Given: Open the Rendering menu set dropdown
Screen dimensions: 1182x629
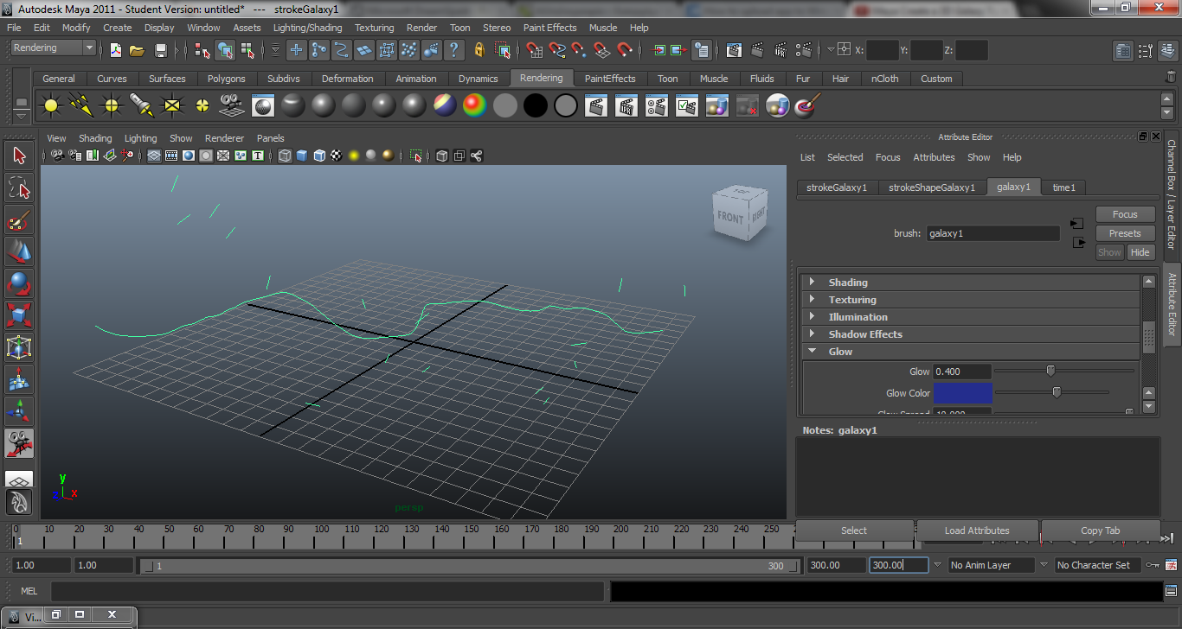Looking at the screenshot, I should click(53, 48).
